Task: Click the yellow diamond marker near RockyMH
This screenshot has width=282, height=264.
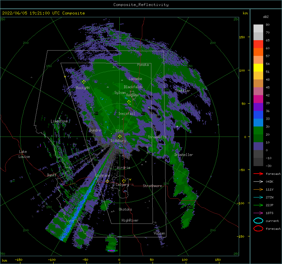Action: pyautogui.click(x=84, y=82)
